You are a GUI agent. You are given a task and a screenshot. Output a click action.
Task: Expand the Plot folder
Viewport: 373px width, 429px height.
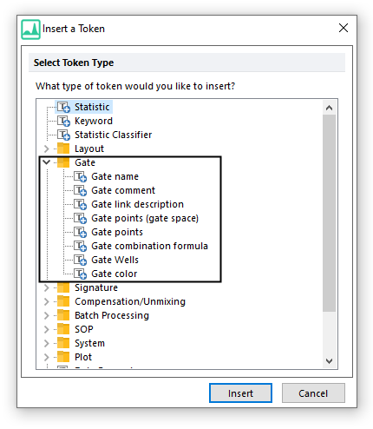point(46,357)
